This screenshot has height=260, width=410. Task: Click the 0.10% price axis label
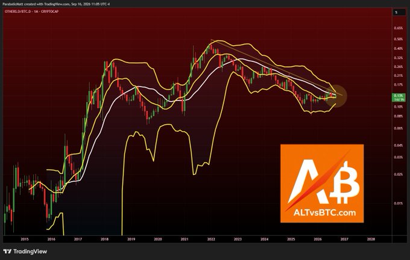point(399,107)
